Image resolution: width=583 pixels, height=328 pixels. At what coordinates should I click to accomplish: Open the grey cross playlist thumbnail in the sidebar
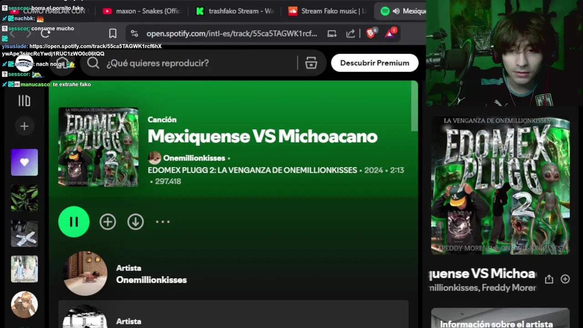click(x=24, y=233)
